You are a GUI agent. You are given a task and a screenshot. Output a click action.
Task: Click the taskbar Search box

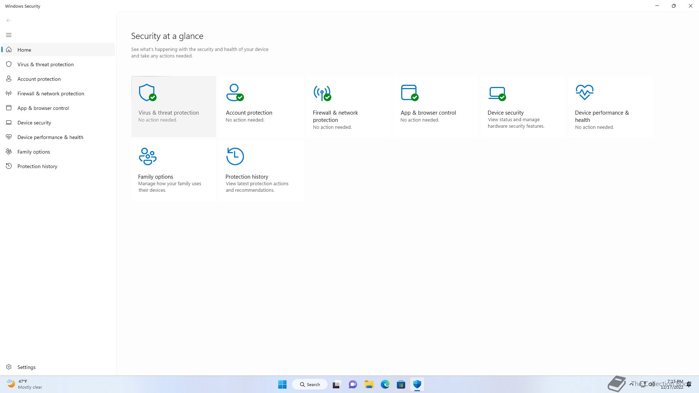[310, 384]
